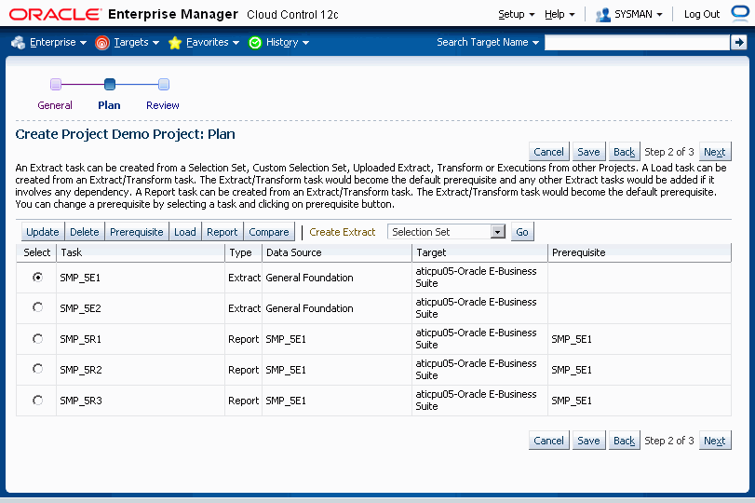755x503 pixels.
Task: Click the Type column header
Action: click(x=243, y=252)
